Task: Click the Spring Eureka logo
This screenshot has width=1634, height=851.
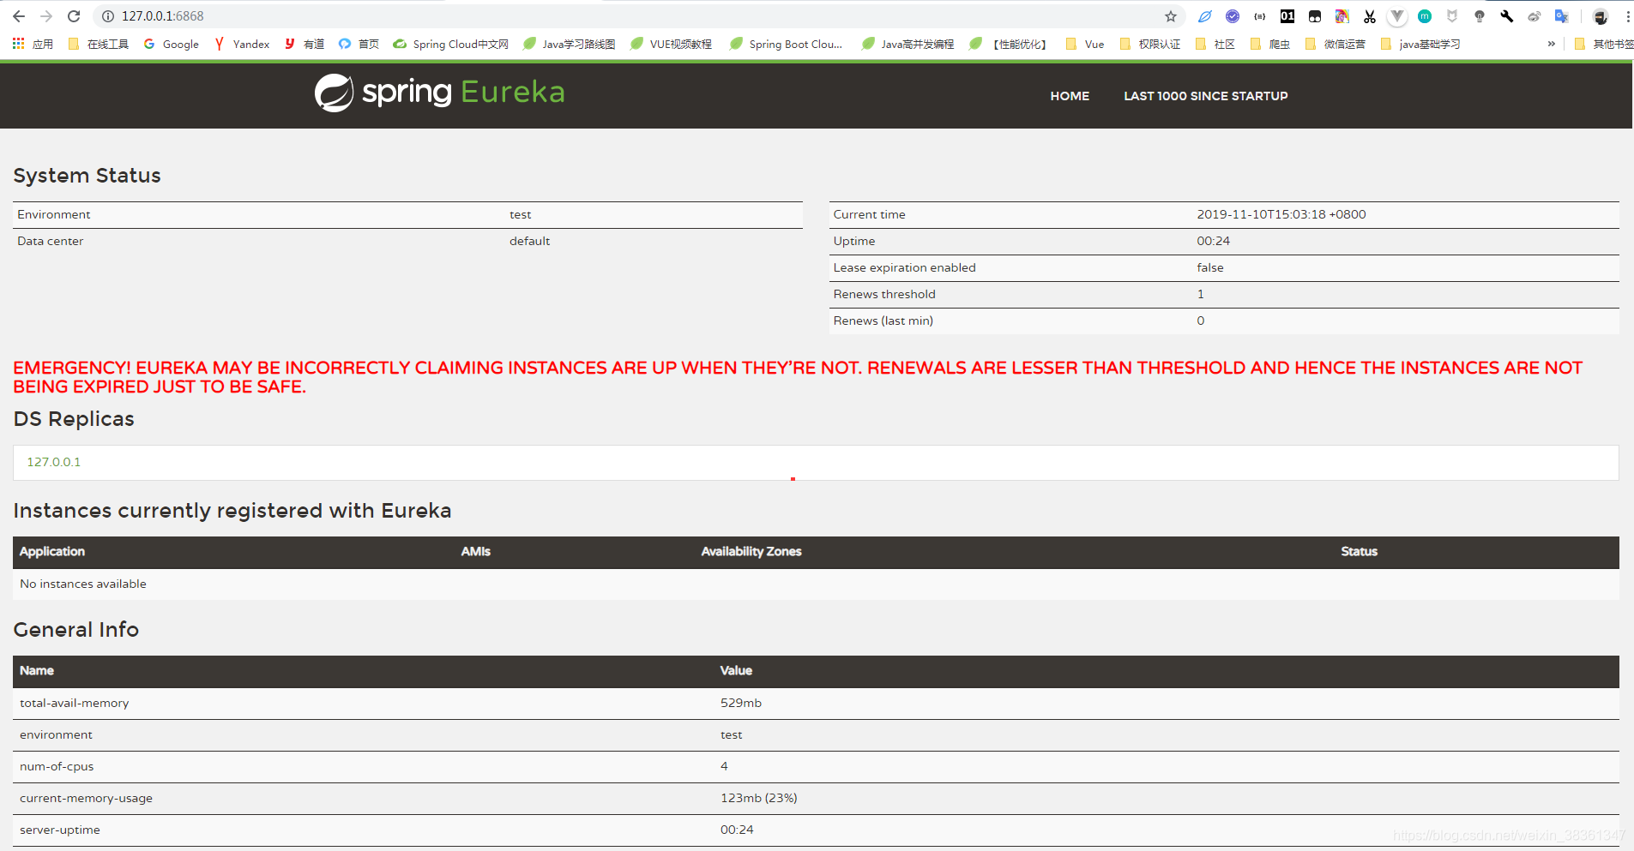Action: 439,93
